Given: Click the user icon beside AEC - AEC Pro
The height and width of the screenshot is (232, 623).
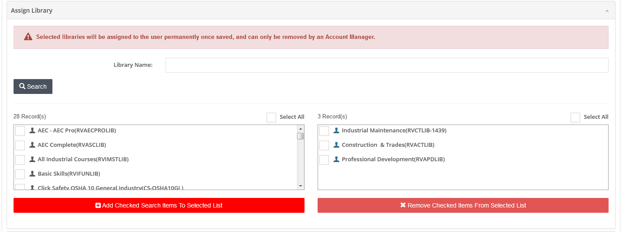Looking at the screenshot, I should [x=32, y=130].
